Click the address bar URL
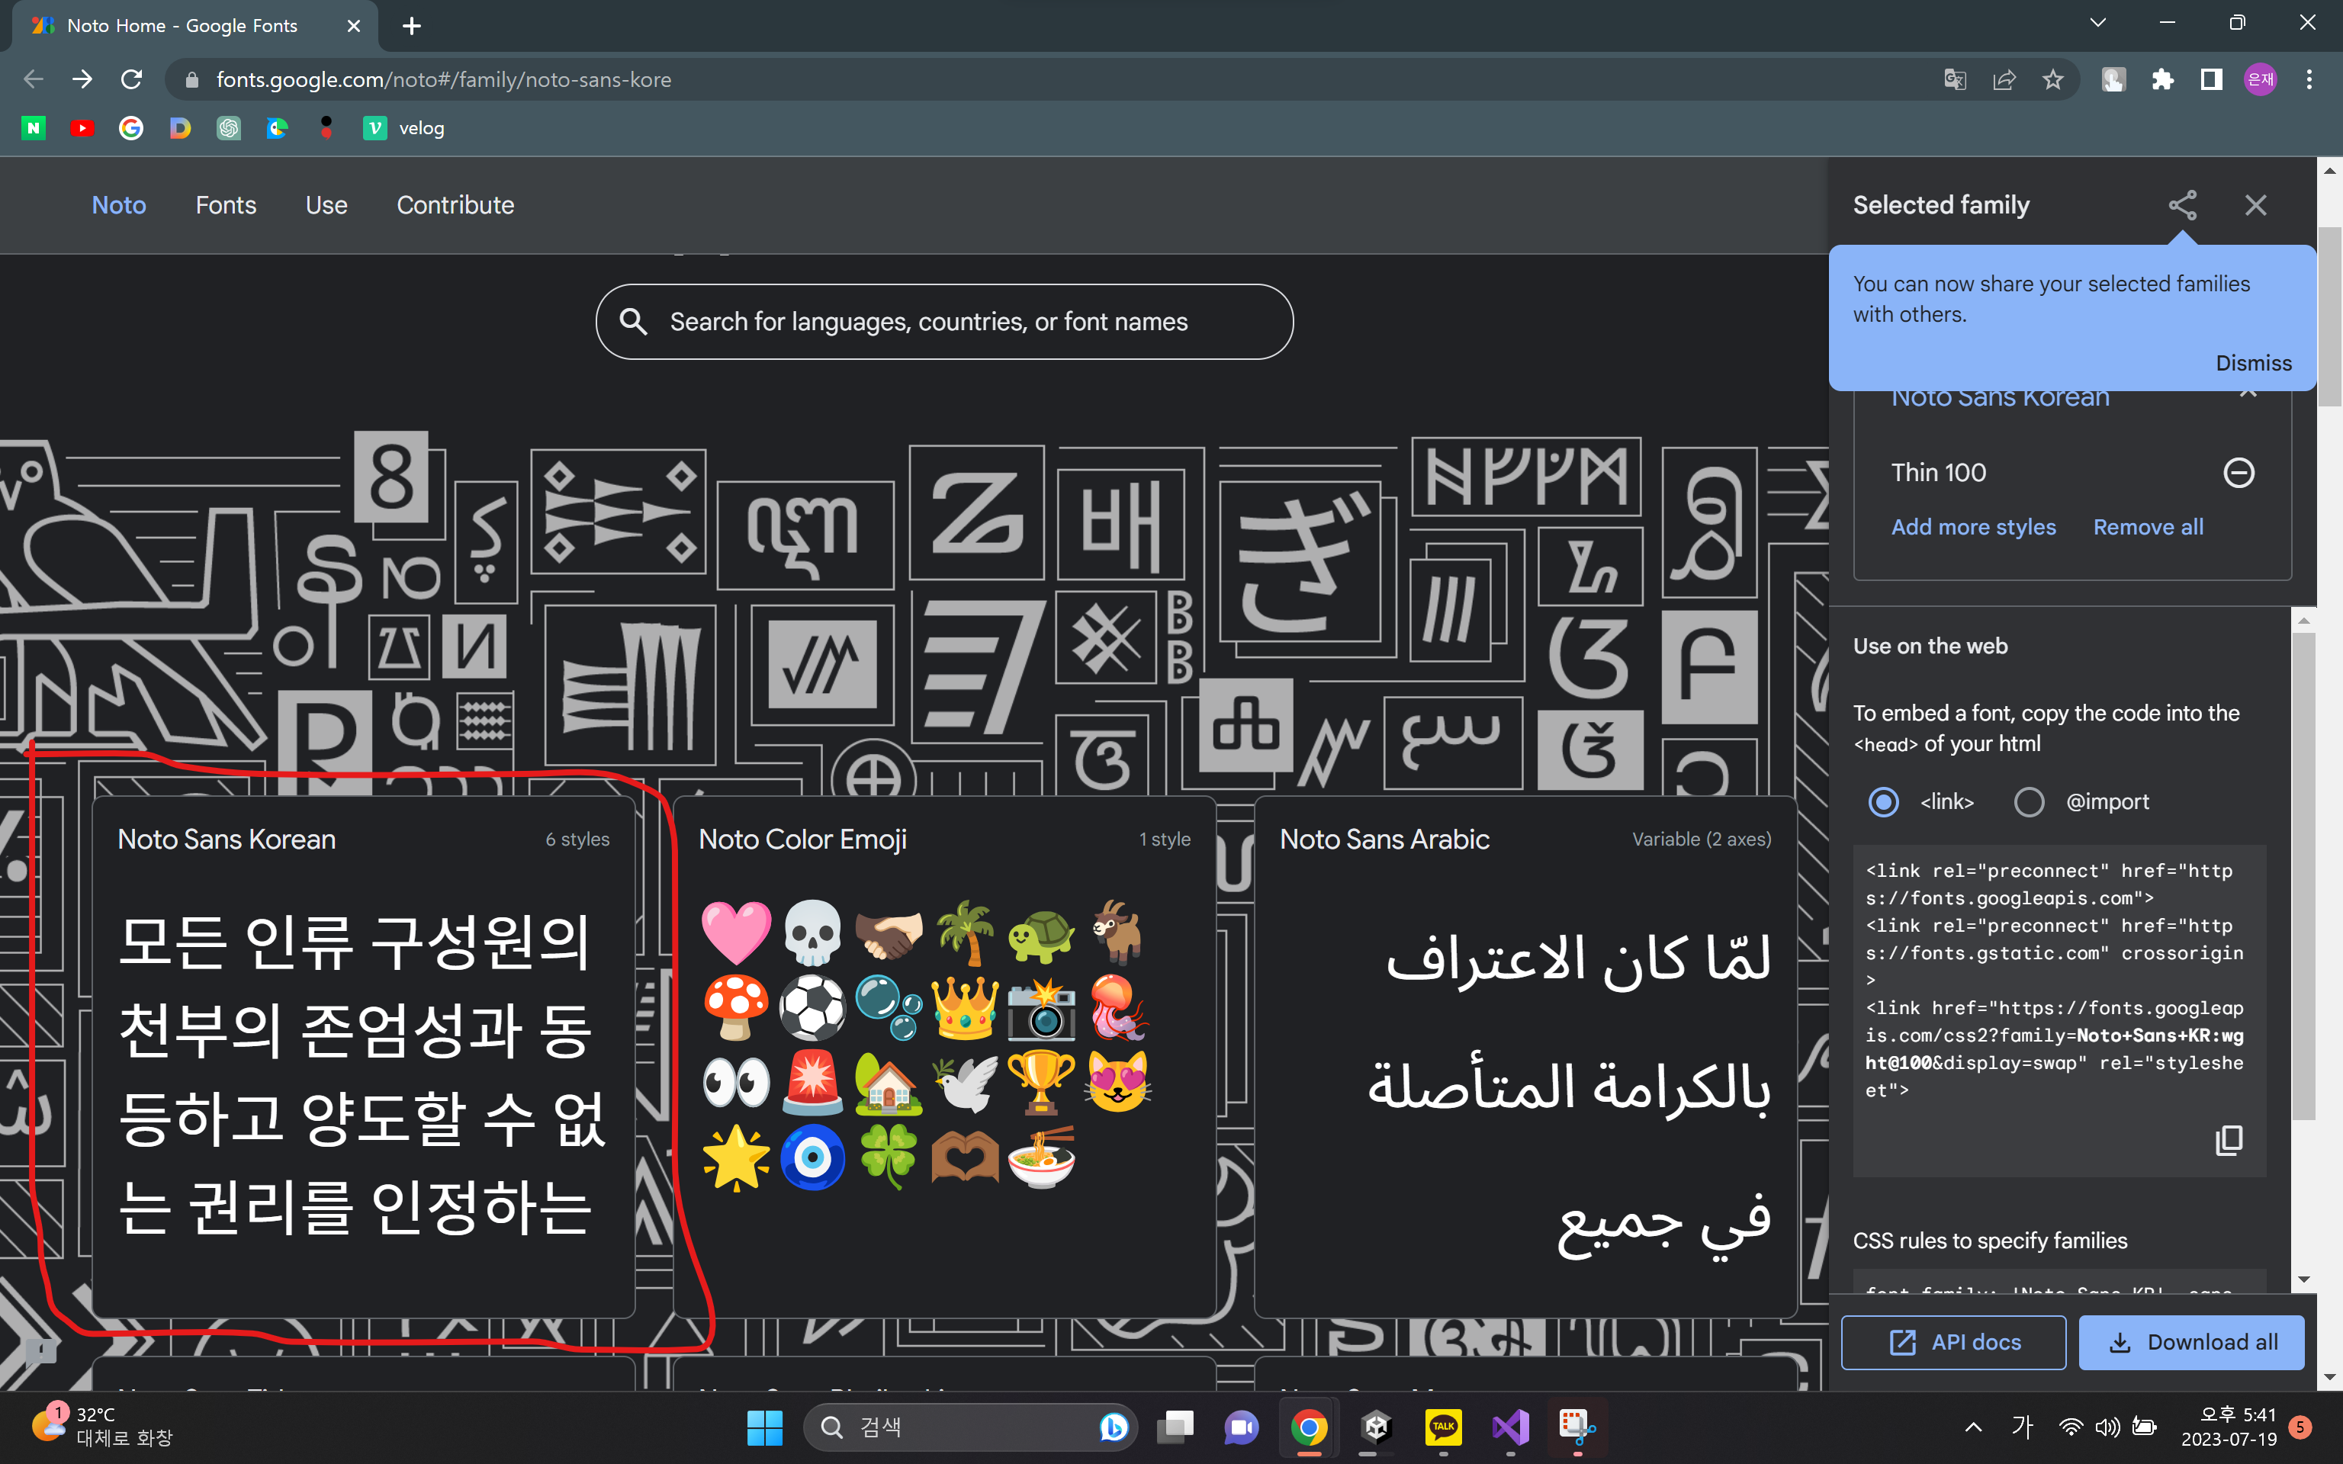This screenshot has width=2343, height=1464. pos(443,79)
